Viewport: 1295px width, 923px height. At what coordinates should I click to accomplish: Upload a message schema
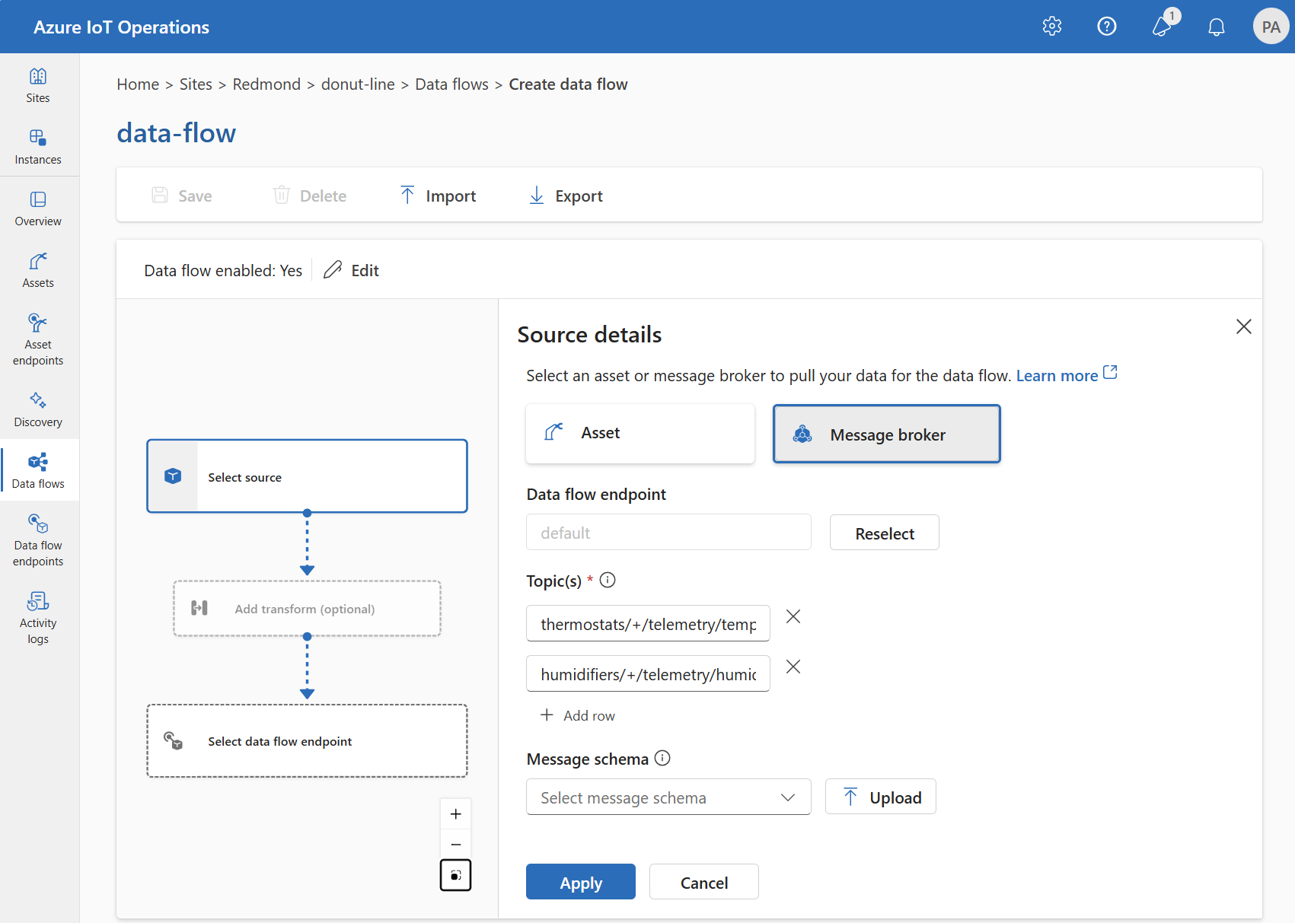(881, 797)
